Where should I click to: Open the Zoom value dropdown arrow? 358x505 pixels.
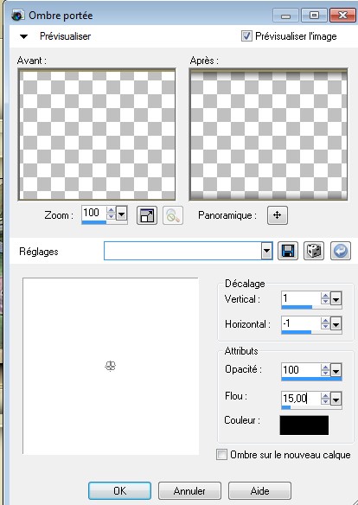(x=121, y=214)
